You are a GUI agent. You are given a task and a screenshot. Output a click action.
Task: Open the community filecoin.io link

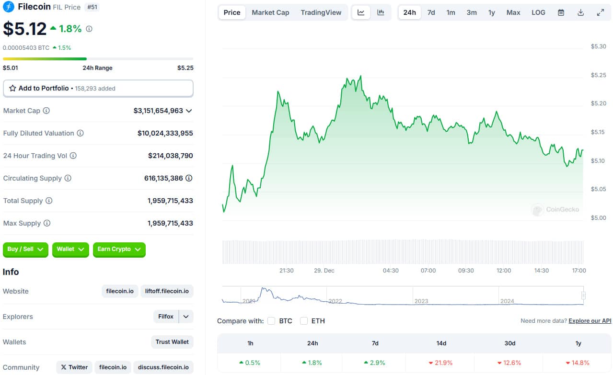(113, 367)
